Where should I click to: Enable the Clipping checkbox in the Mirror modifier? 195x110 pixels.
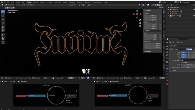[182, 62]
